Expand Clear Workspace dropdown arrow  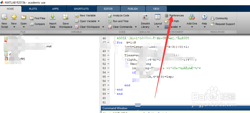click(x=103, y=27)
